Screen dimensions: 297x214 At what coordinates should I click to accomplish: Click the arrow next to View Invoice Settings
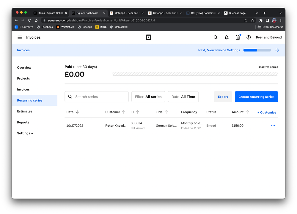point(277,50)
